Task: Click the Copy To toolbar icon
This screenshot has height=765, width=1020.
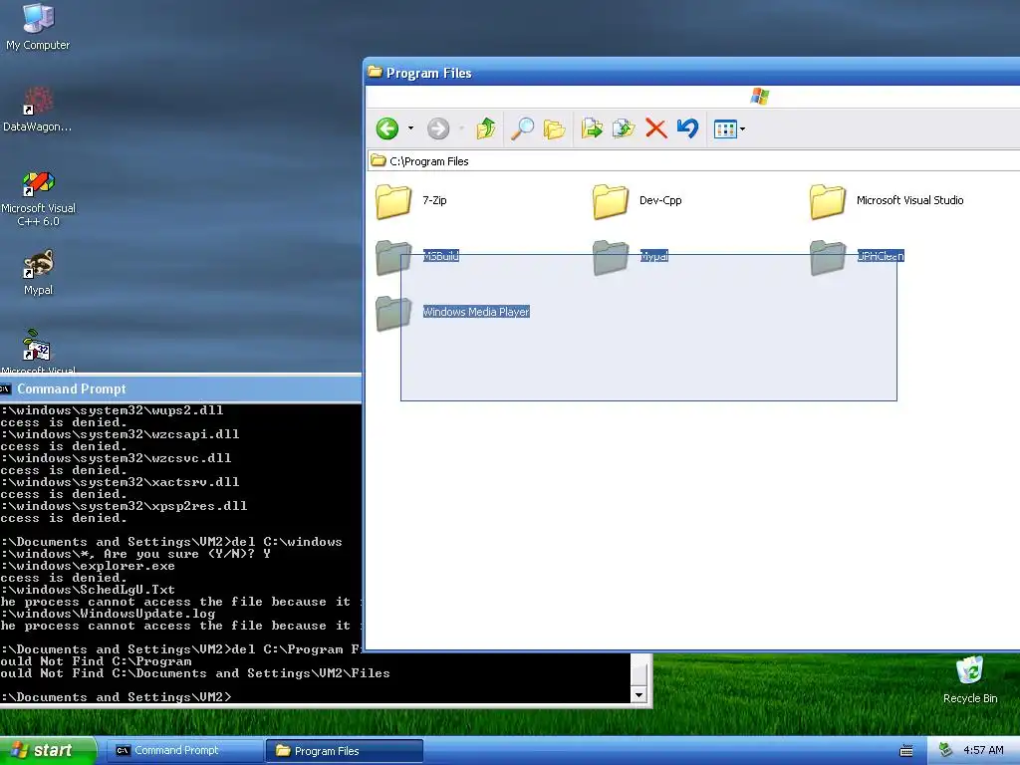Action: [x=624, y=128]
